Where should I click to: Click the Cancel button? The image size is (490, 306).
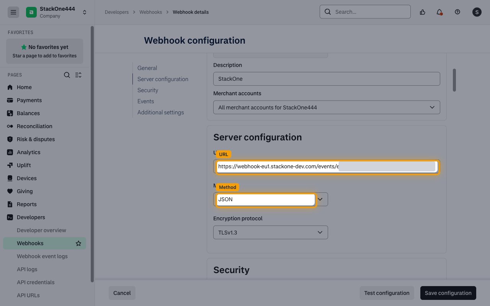click(x=122, y=293)
